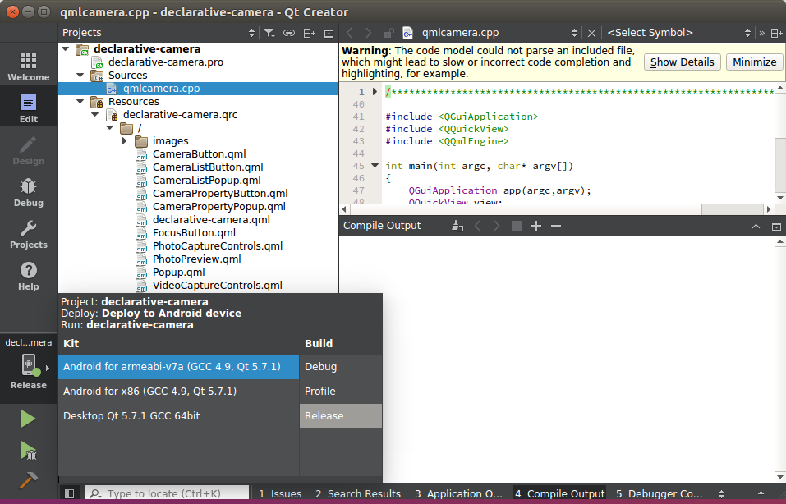
Task: Open the kit selector device icon
Action: click(29, 364)
